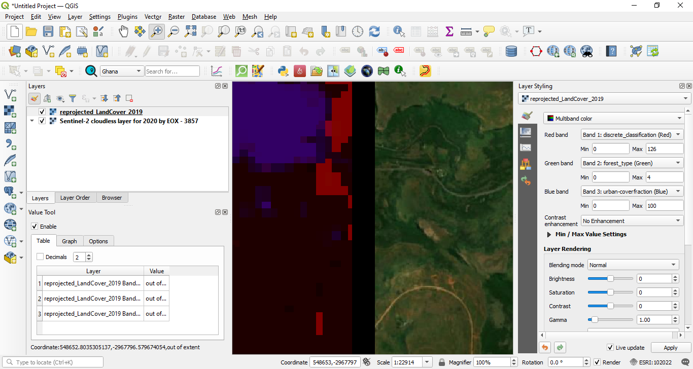The width and height of the screenshot is (693, 369).
Task: Toggle visibility of reprojected_LandCover_2019 layer
Action: [42, 112]
